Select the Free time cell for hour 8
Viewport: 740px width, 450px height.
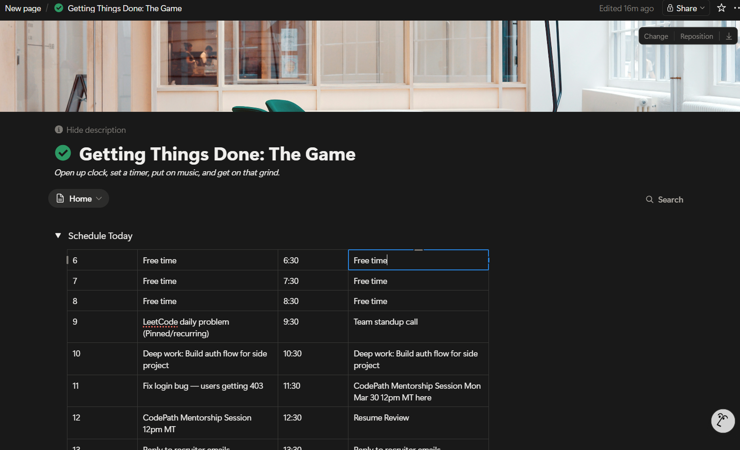pyautogui.click(x=207, y=301)
